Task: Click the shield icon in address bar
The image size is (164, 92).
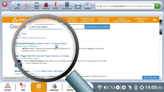Action: tap(97, 6)
